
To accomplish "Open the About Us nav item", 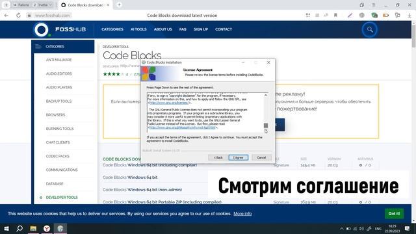I will (x=163, y=29).
